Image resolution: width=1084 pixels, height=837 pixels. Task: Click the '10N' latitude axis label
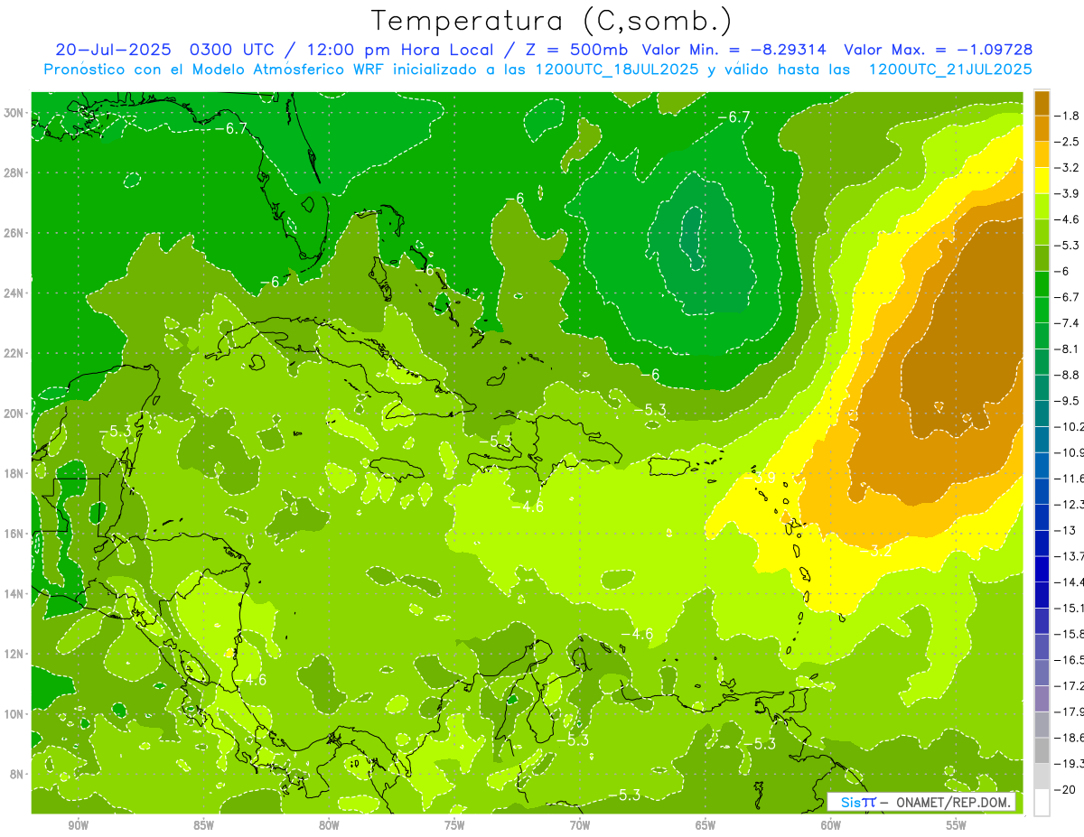click(14, 714)
